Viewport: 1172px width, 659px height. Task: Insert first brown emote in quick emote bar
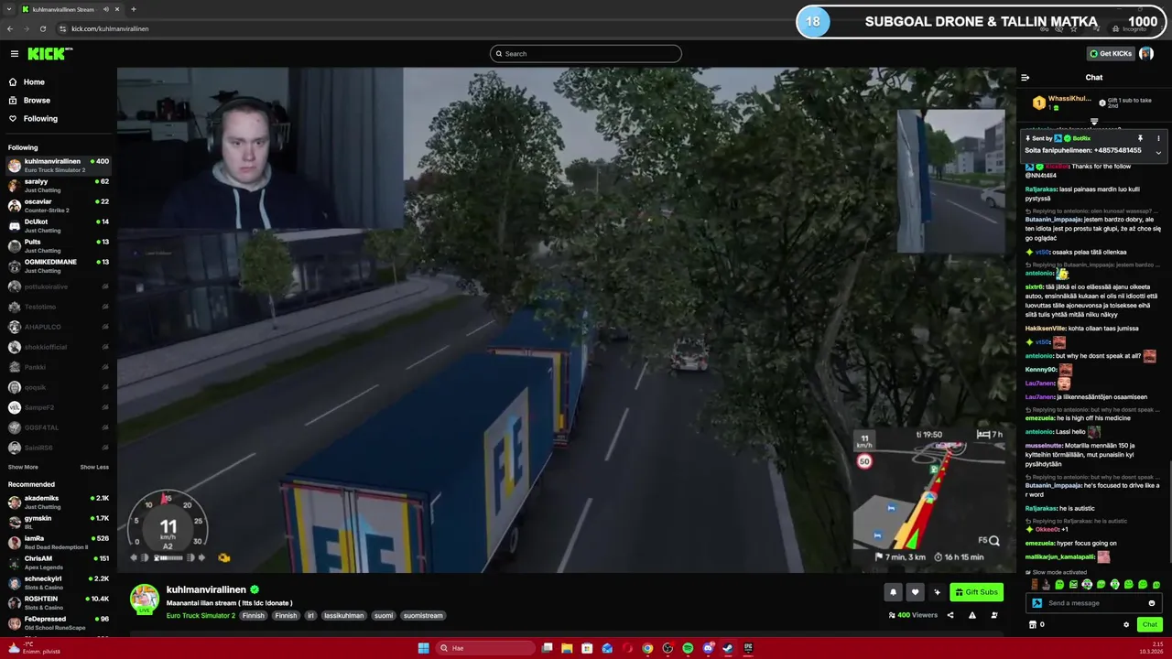pyautogui.click(x=1034, y=584)
